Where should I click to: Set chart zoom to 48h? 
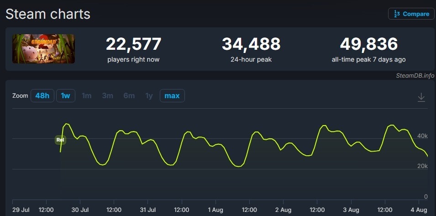point(42,95)
